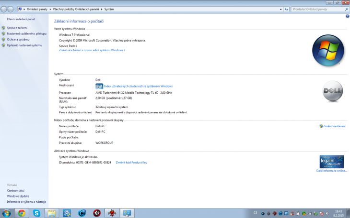This screenshot has width=350, height=218.
Task: Click Získat více funkcí s novou edicí link
Action: tap(92, 50)
